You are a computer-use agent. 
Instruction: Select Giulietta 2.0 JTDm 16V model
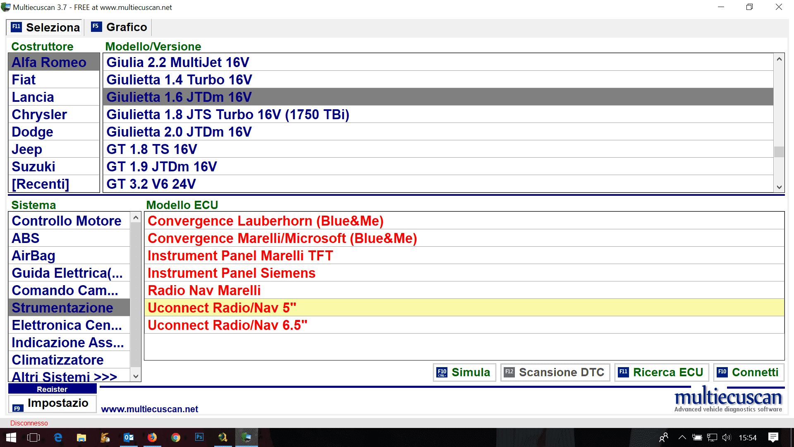click(x=438, y=132)
